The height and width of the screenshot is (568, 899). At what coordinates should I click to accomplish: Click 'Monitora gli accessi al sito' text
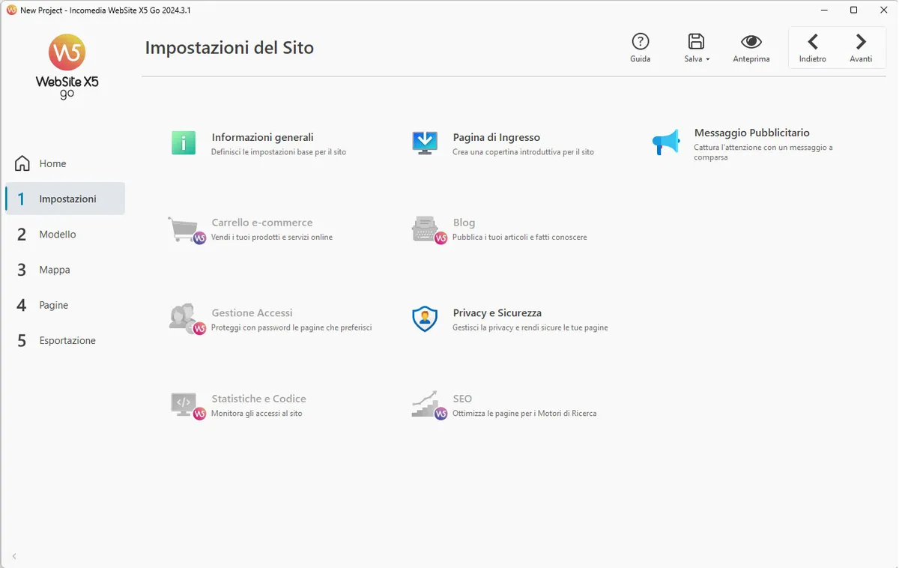click(x=257, y=414)
